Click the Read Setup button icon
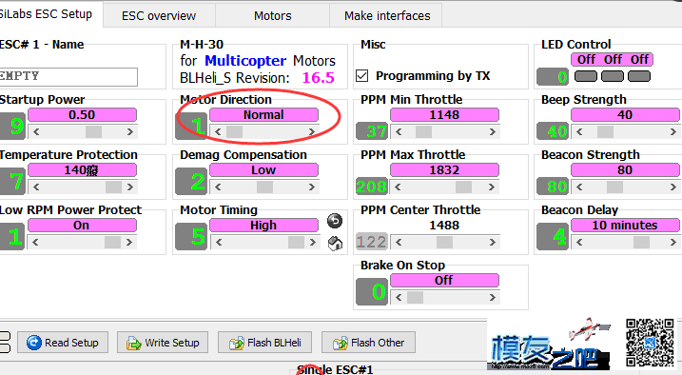The height and width of the screenshot is (375, 682). point(33,343)
